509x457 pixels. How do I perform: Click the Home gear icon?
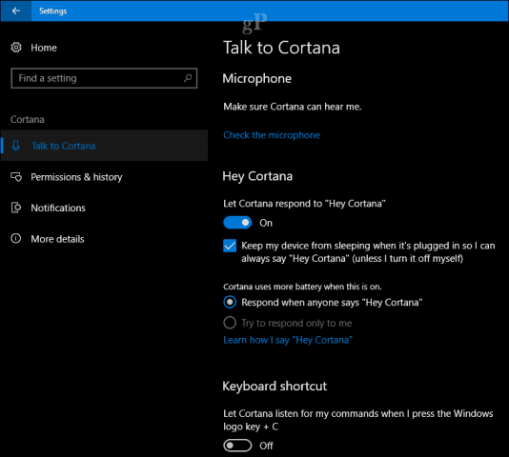[x=16, y=48]
